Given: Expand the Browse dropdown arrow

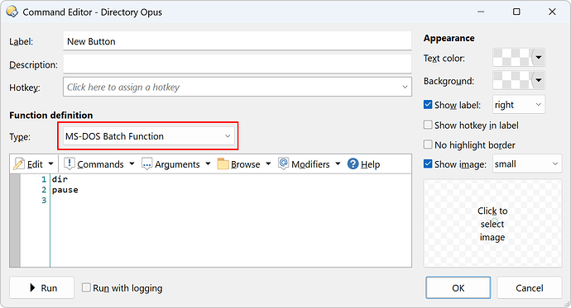Looking at the screenshot, I should pos(268,163).
